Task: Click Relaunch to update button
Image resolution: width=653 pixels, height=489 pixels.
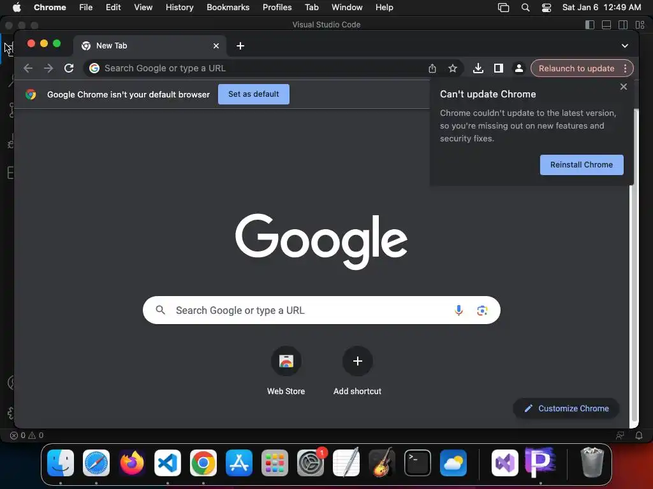Action: point(576,68)
